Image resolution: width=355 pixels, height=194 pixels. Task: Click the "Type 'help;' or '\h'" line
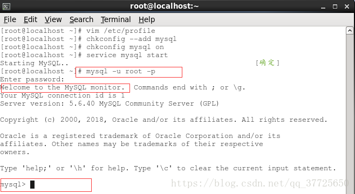168,169
